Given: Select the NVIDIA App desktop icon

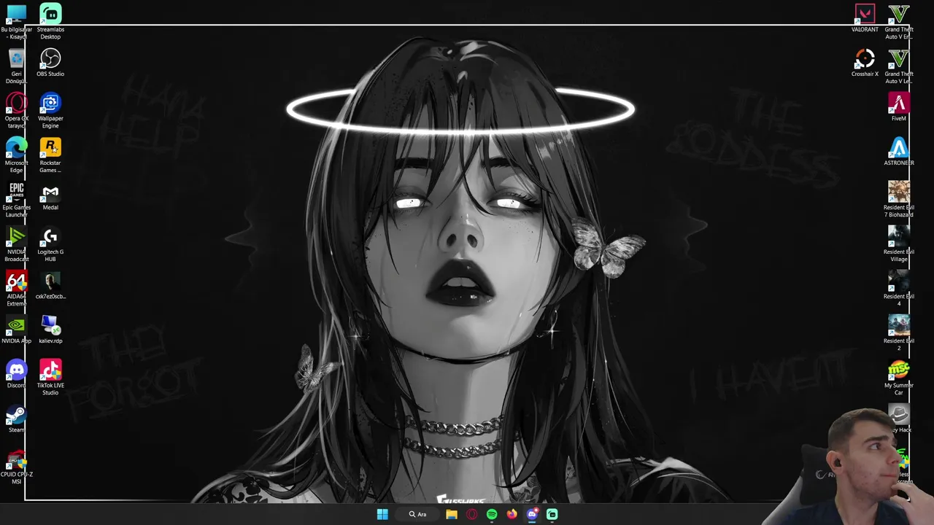Looking at the screenshot, I should tap(16, 325).
